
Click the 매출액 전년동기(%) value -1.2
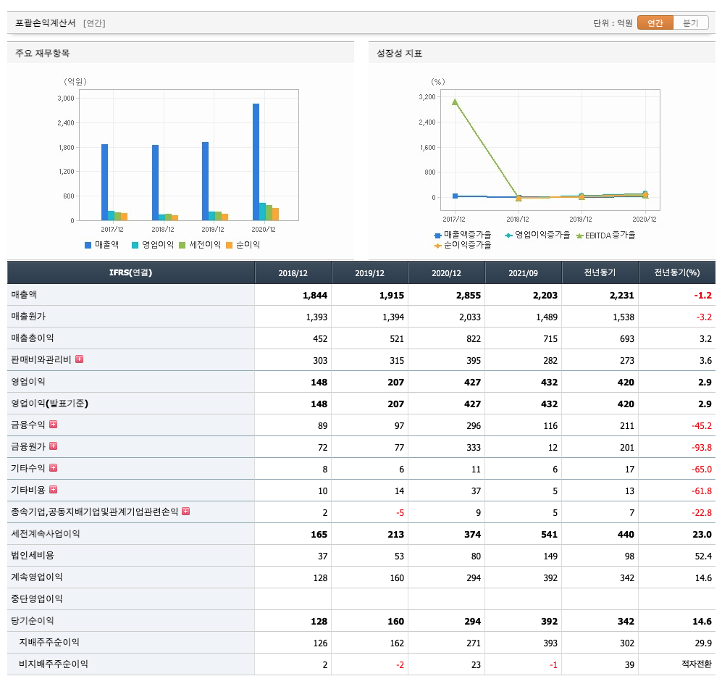[702, 295]
